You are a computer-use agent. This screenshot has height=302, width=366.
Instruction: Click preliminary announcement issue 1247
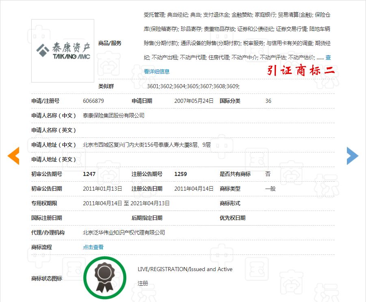(89, 174)
